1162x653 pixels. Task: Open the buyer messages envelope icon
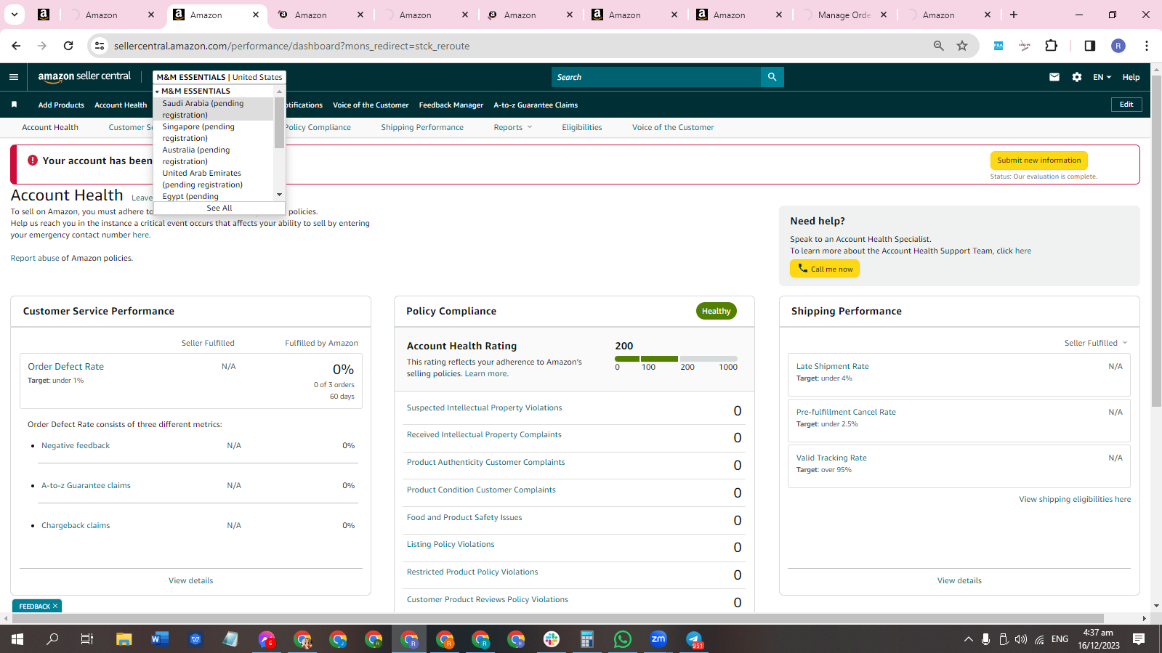pos(1054,77)
